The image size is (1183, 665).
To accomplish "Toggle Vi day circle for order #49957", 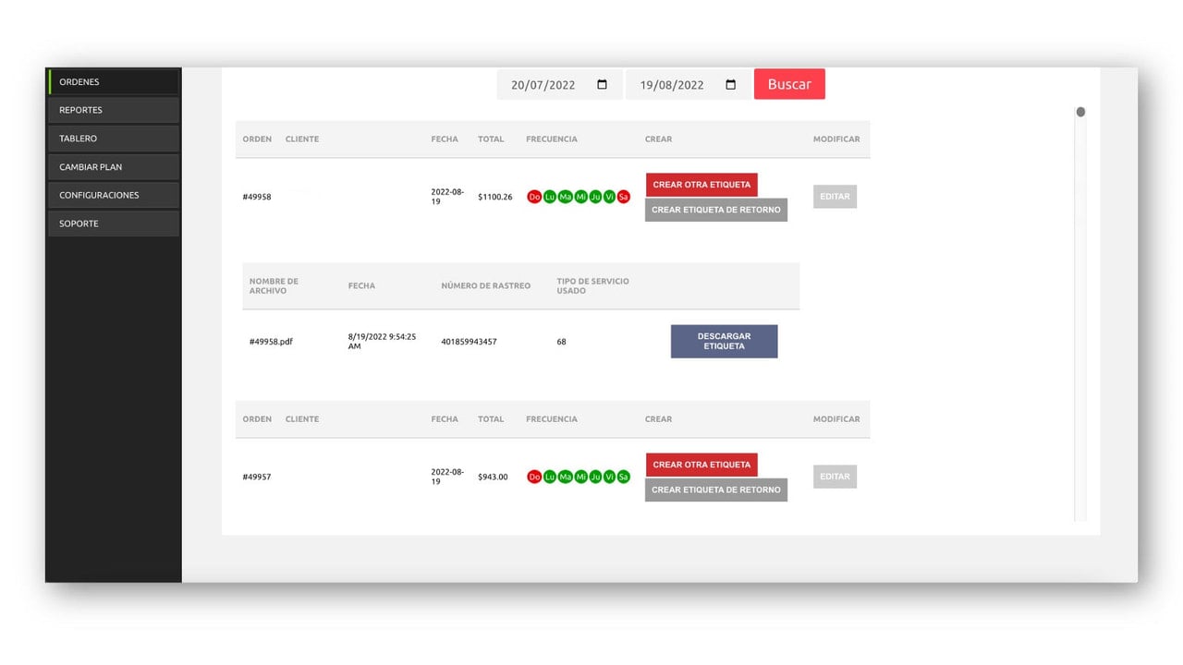I will [609, 477].
